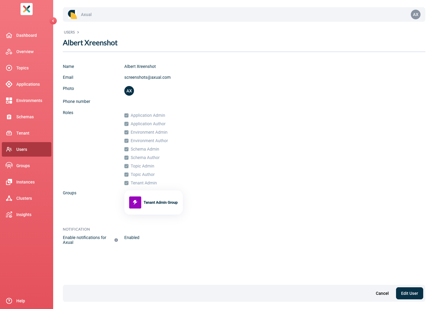Select the Users menu item
The width and height of the screenshot is (435, 309).
pyautogui.click(x=27, y=149)
